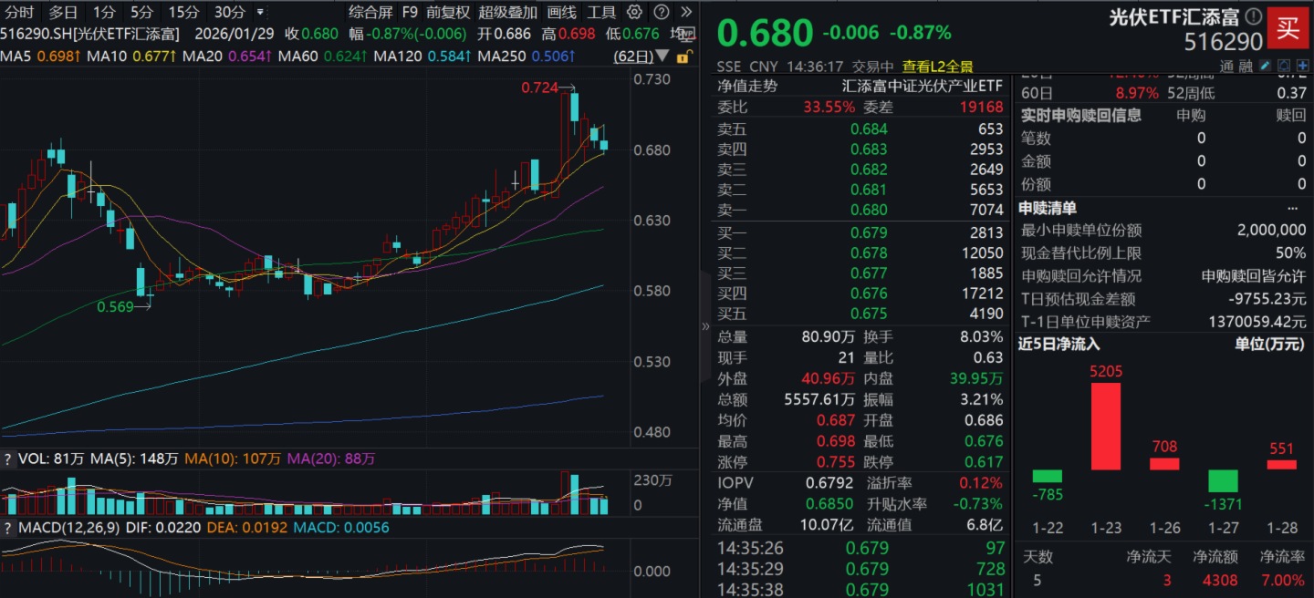Click the 708 red bar for 1-26
The image size is (1314, 598).
pos(1164,464)
